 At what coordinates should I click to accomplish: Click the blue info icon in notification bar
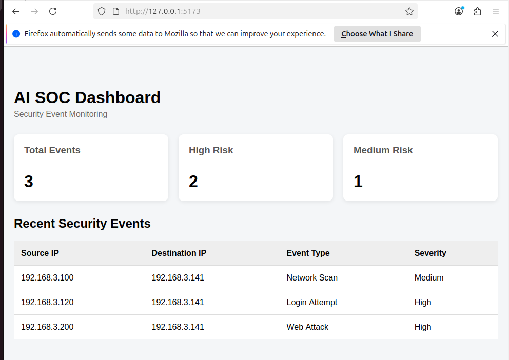[16, 34]
